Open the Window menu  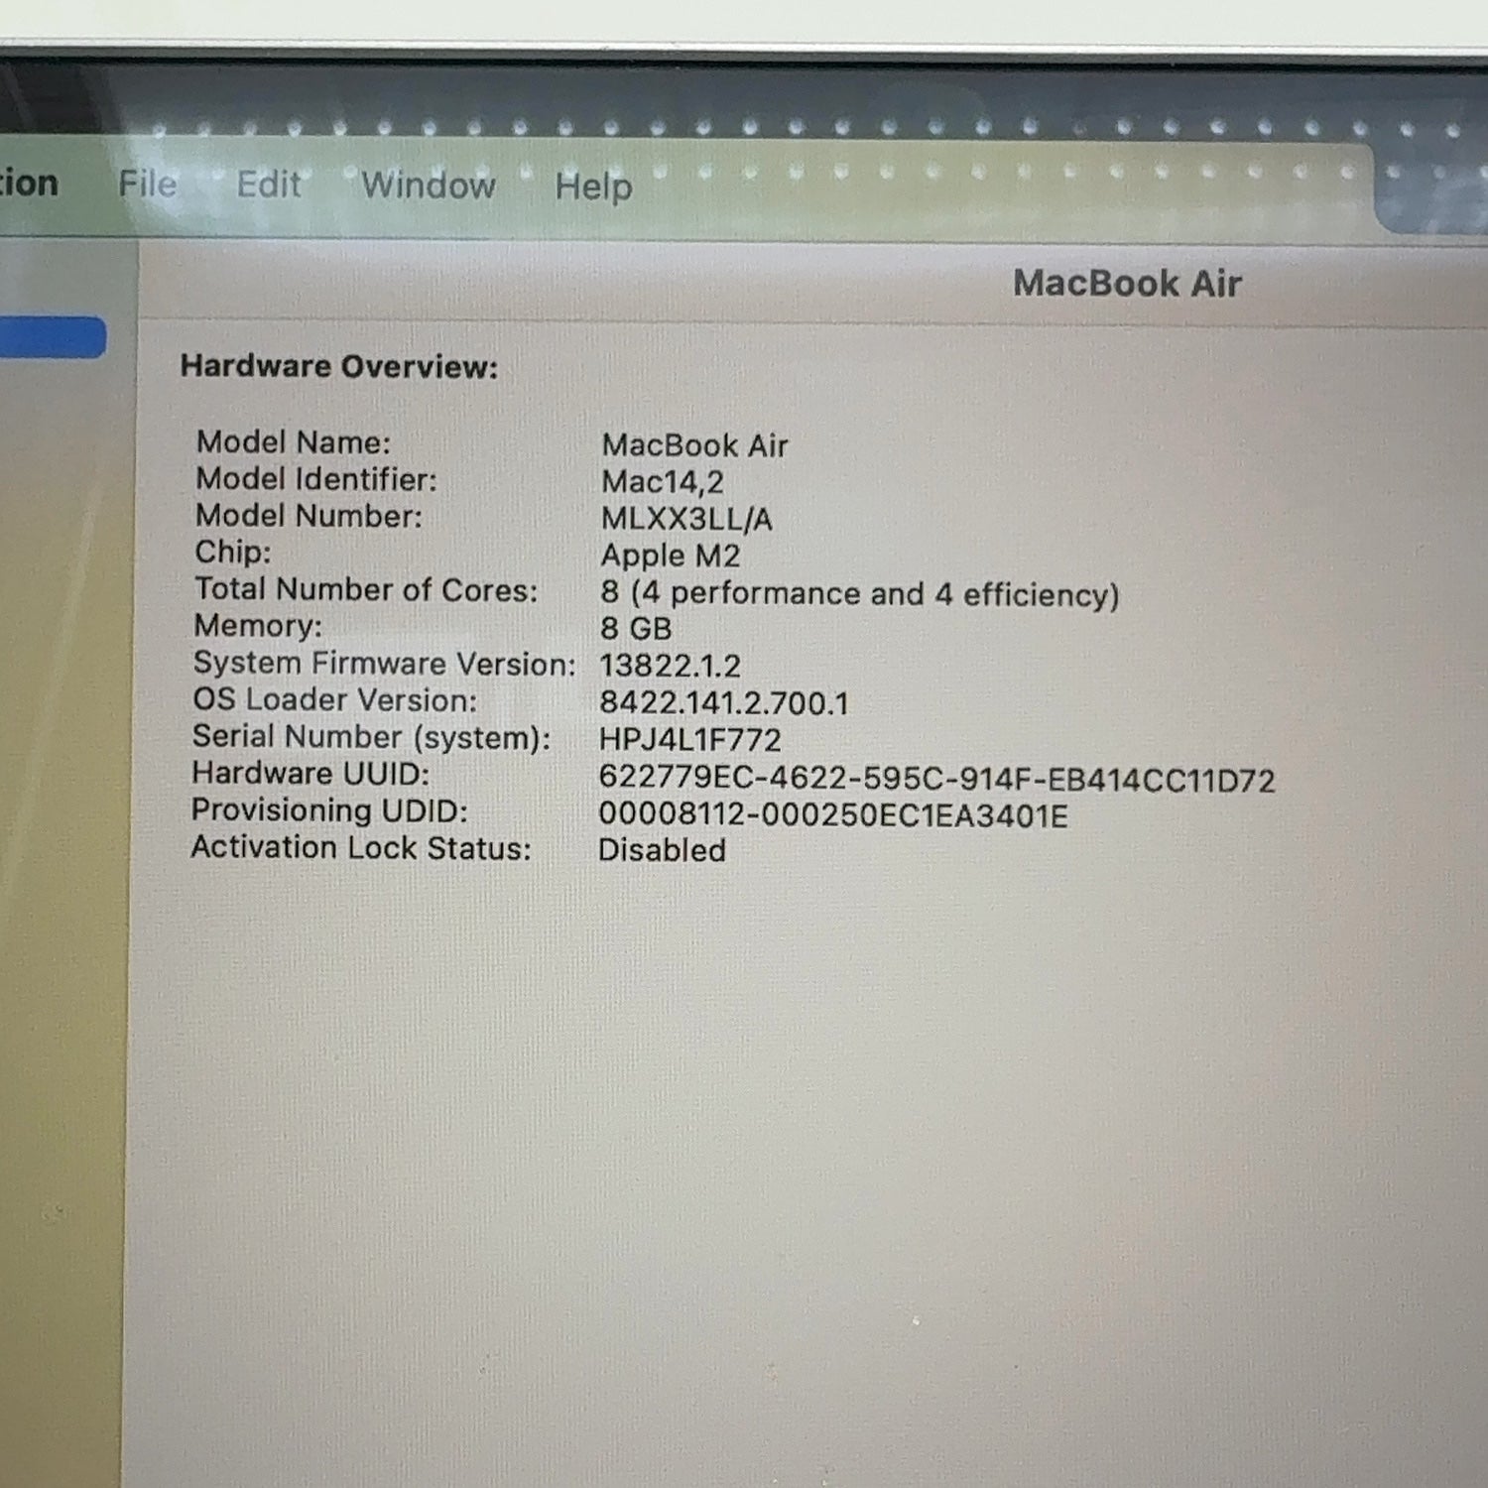pyautogui.click(x=429, y=186)
